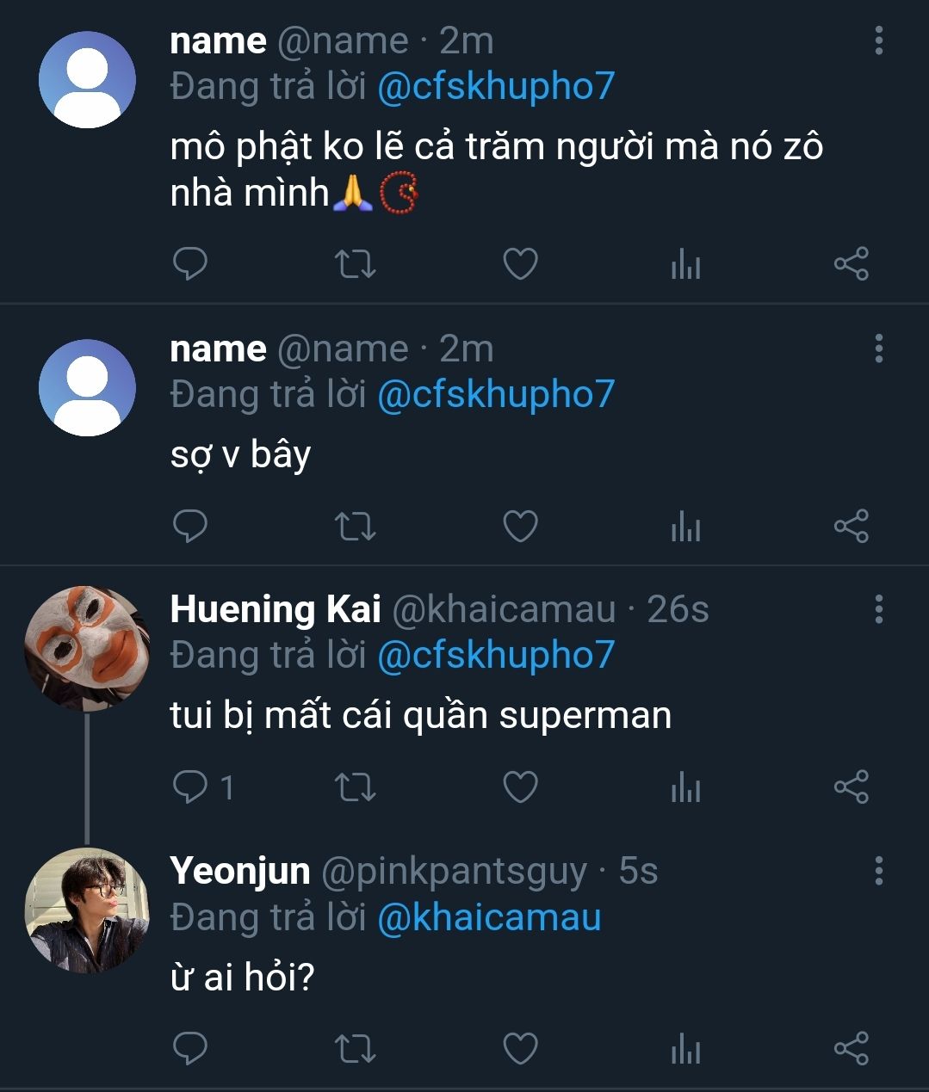Share Yeonjun's reply tweet
The height and width of the screenshot is (1092, 929).
click(x=851, y=1049)
